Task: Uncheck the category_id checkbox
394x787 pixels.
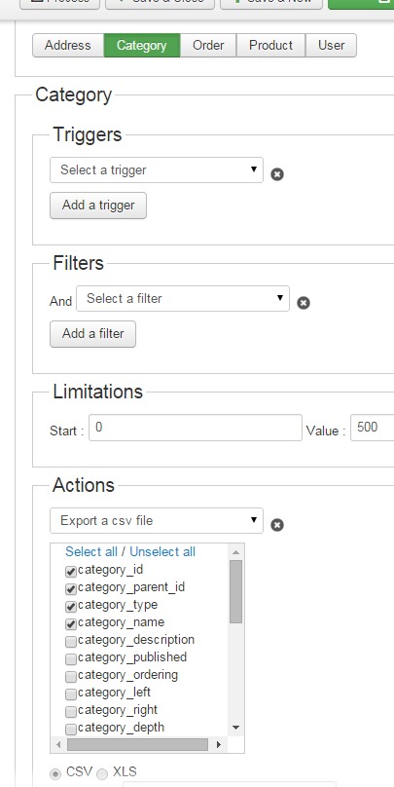Action: point(71,572)
